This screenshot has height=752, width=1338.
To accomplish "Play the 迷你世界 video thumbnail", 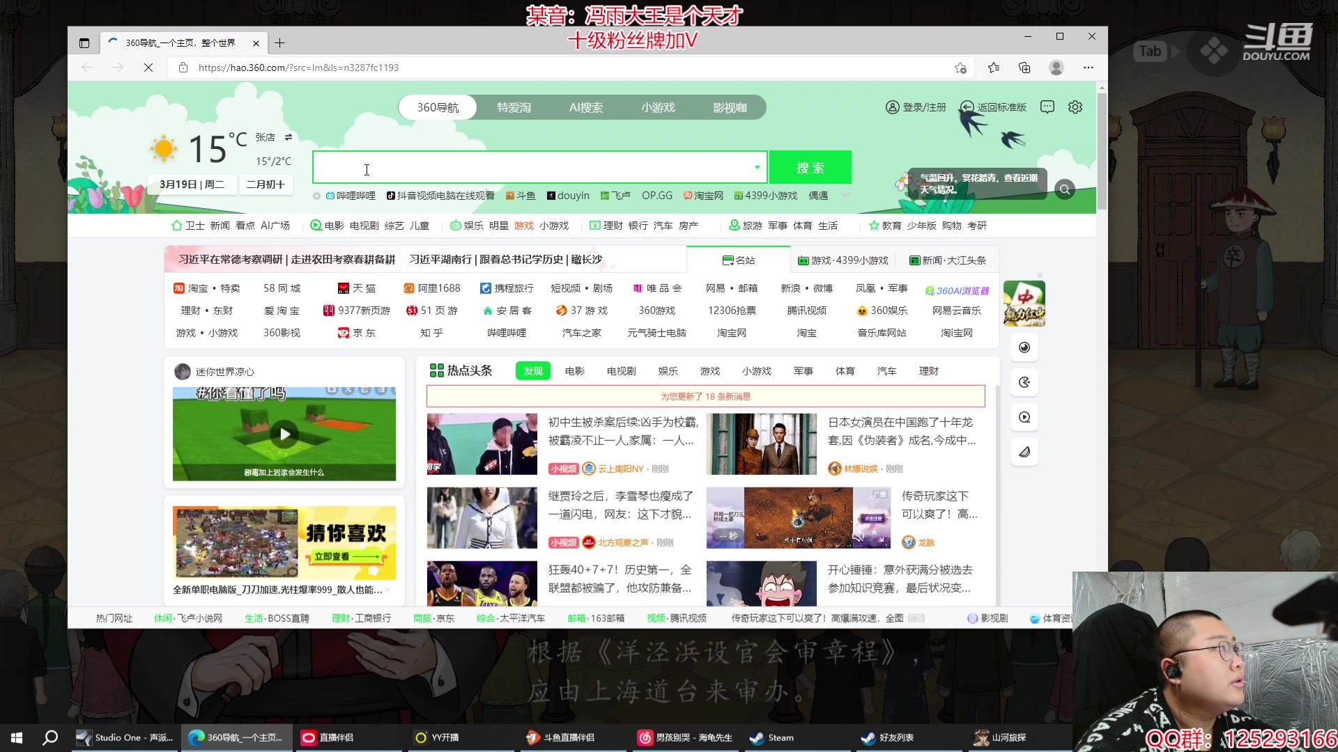I will point(284,434).
